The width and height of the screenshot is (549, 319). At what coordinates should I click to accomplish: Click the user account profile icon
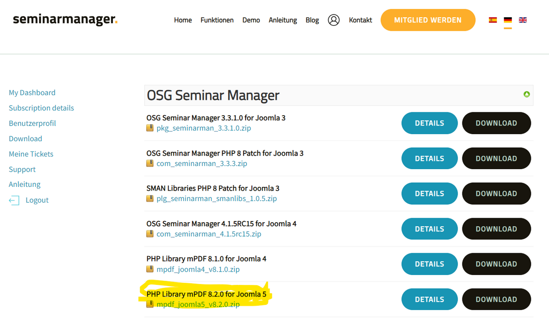(x=333, y=20)
